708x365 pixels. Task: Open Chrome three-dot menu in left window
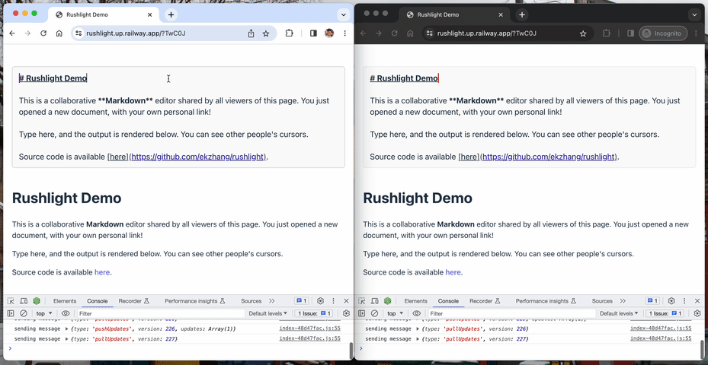[345, 33]
